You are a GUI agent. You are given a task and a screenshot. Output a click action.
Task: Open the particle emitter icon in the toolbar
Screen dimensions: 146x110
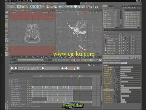[83, 7]
